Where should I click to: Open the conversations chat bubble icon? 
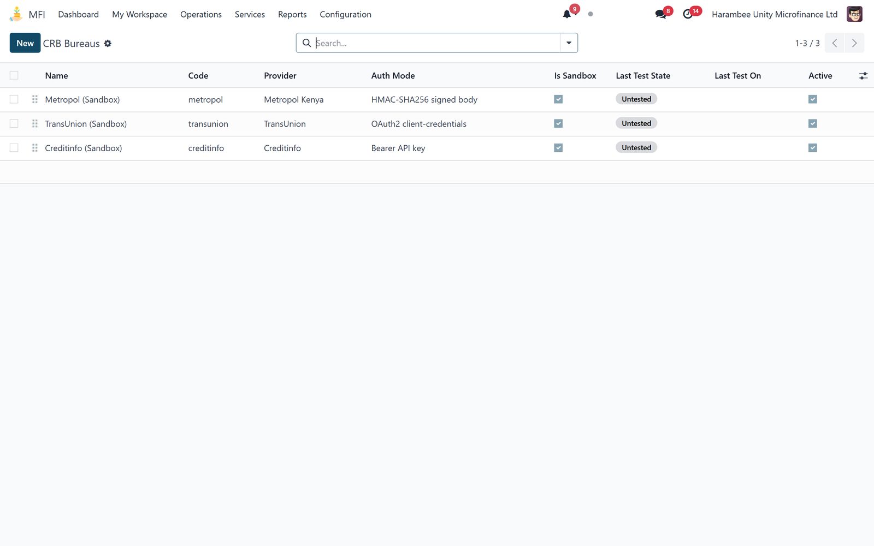(660, 14)
